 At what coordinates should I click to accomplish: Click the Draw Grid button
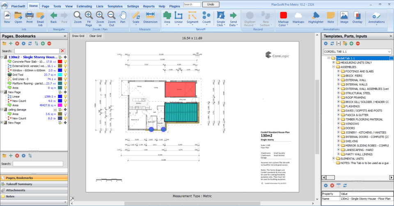[78, 36]
